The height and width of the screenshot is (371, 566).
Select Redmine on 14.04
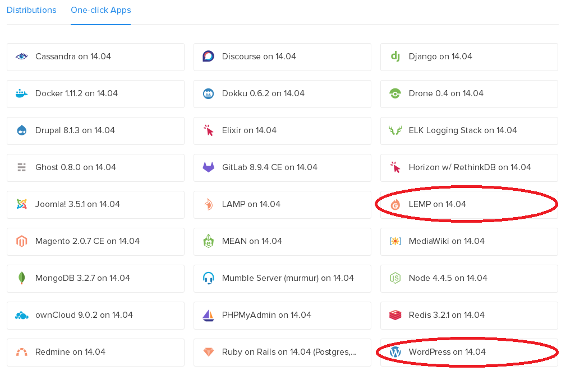coord(96,353)
